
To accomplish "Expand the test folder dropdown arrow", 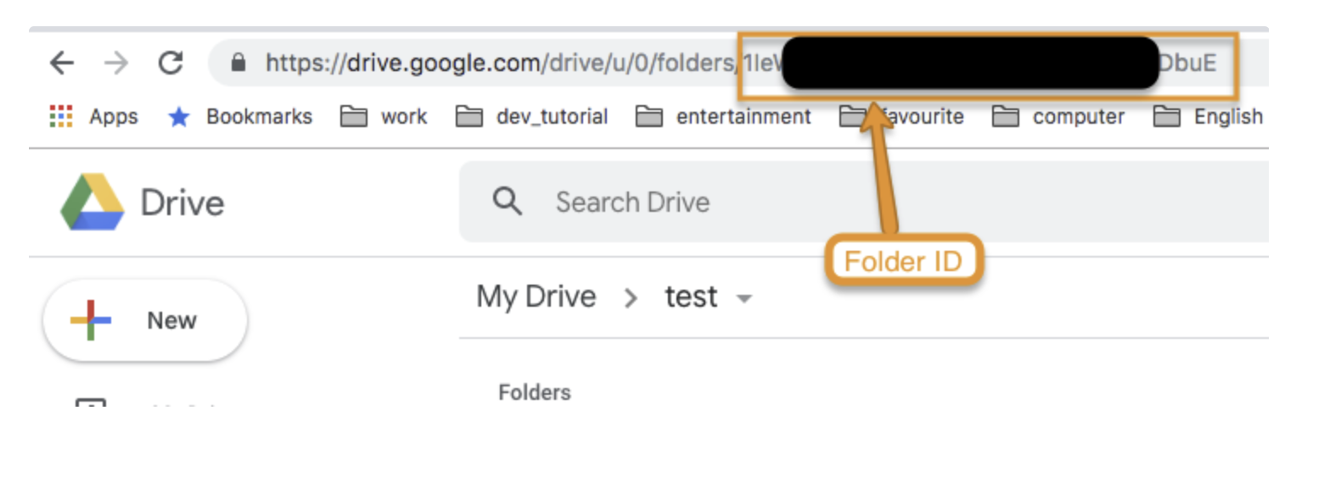I will coord(744,298).
